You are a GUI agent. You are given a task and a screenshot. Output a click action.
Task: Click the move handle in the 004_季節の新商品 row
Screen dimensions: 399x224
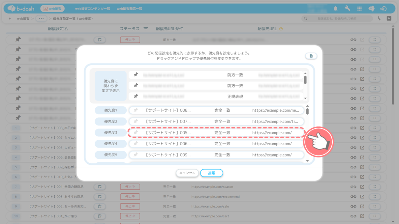click(375, 187)
